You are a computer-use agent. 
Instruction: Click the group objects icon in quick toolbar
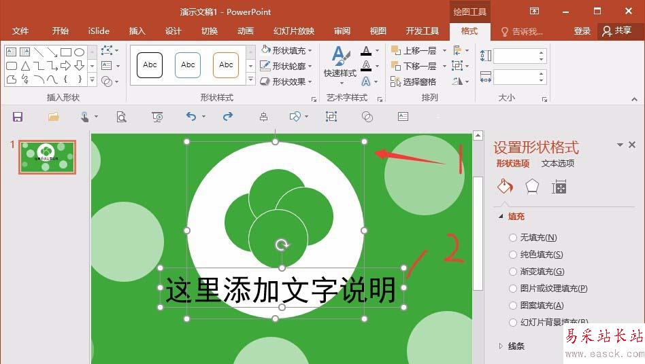pyautogui.click(x=331, y=117)
